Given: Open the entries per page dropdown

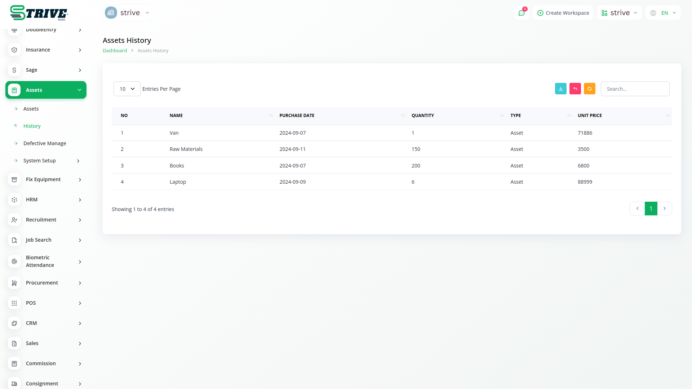Looking at the screenshot, I should click(x=127, y=89).
